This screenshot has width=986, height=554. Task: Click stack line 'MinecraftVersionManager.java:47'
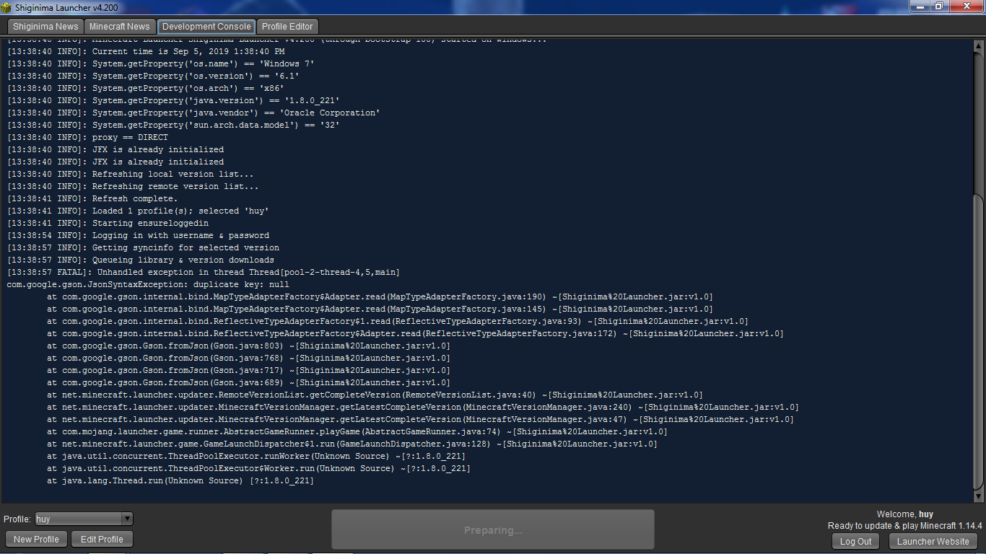click(421, 419)
